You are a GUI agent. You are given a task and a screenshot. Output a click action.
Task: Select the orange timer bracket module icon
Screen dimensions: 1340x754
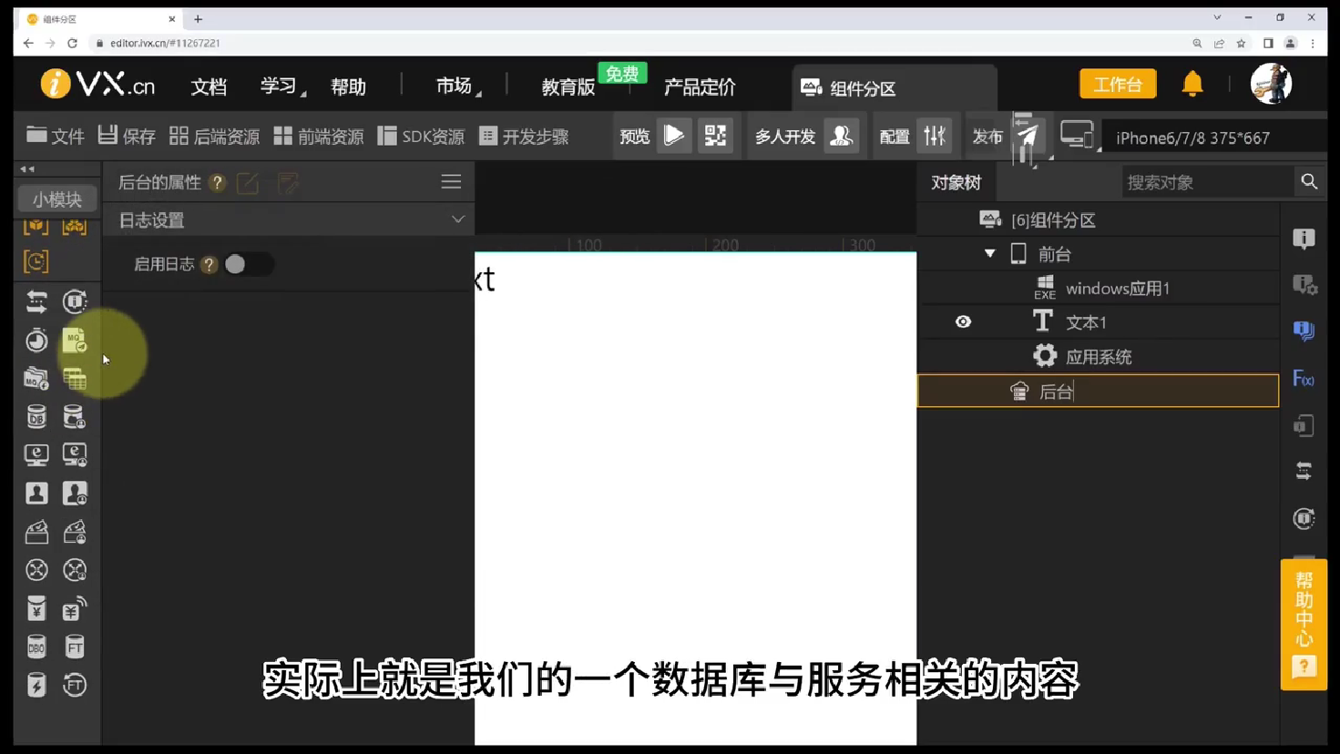click(36, 262)
